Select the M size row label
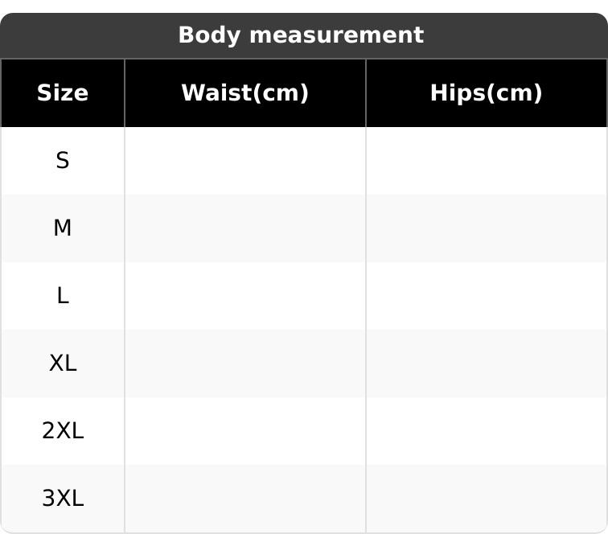 (63, 228)
